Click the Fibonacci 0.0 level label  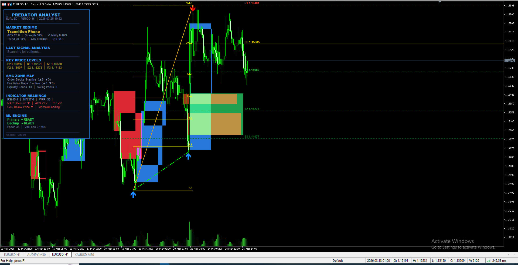point(190,188)
